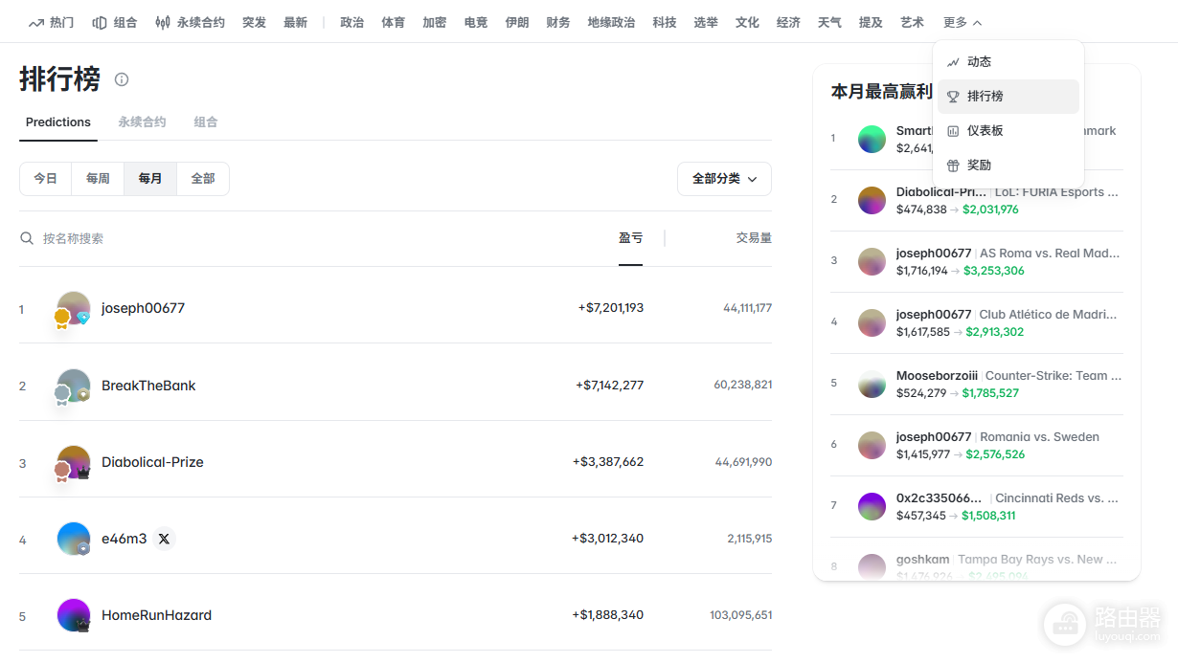The height and width of the screenshot is (663, 1178).
Task: Click e46m3's blue avatar
Action: tap(74, 539)
